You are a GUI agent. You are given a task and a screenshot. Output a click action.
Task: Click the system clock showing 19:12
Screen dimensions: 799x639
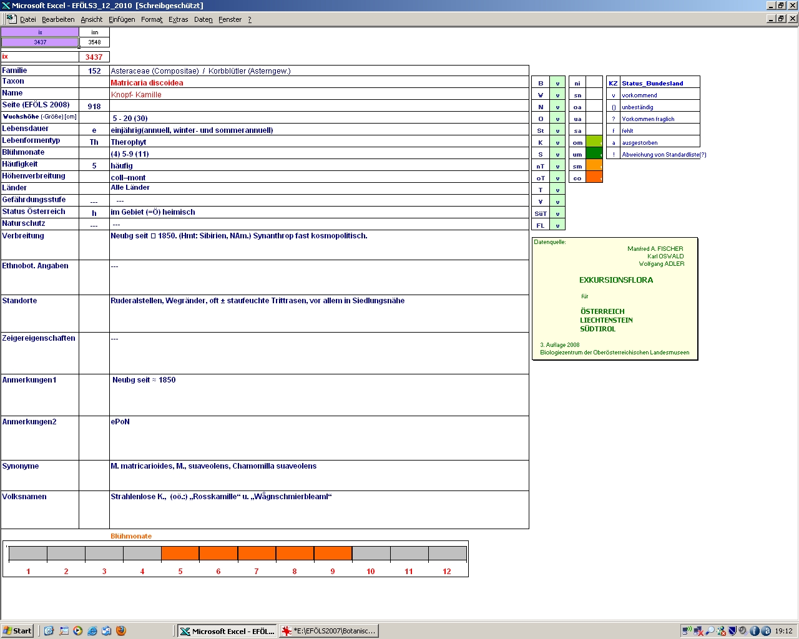coord(783,631)
